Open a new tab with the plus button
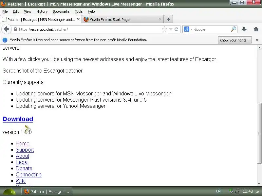262x196 pixels. (168, 19)
